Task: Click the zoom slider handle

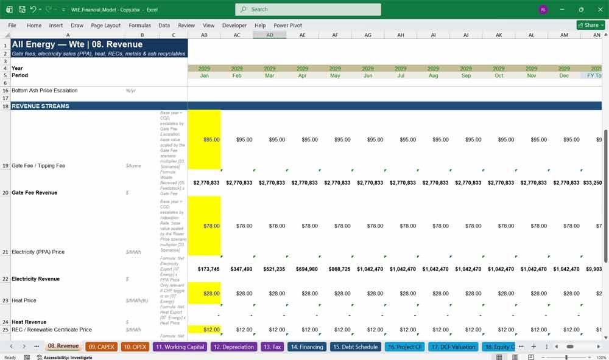Action: pyautogui.click(x=566, y=357)
